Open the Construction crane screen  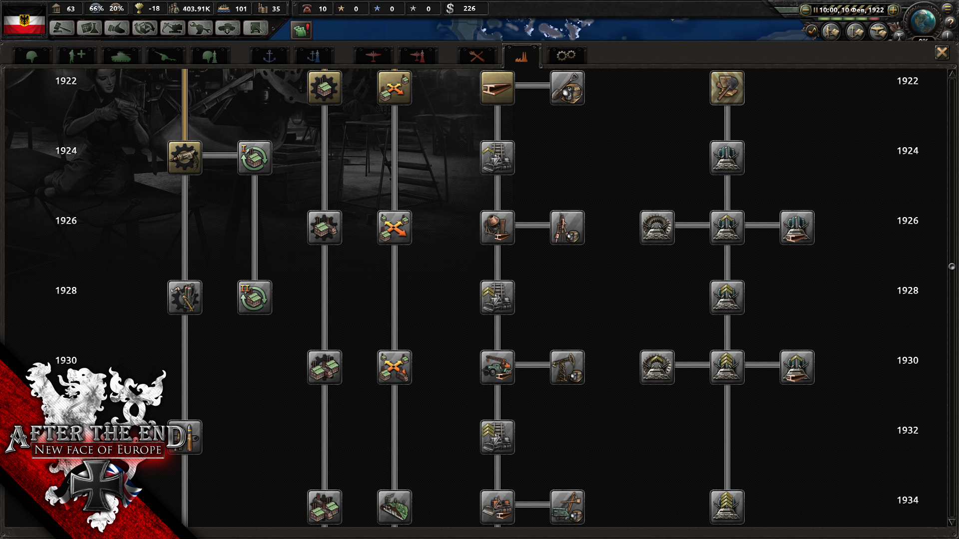point(172,28)
